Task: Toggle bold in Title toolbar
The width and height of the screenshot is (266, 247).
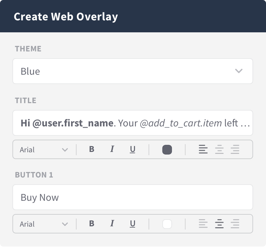Action: tap(91, 149)
